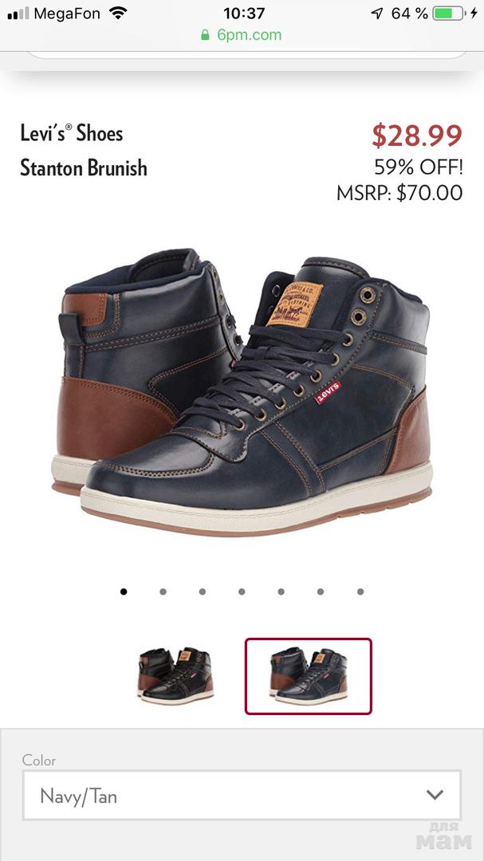Select the first image carousel dot

pos(124,592)
